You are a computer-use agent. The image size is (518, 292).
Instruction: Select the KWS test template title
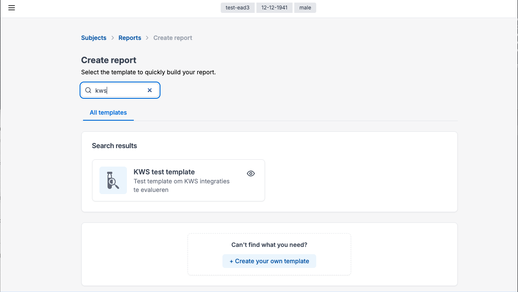coord(164,172)
